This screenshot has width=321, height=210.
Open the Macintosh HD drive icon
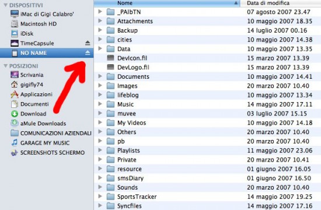click(x=15, y=24)
